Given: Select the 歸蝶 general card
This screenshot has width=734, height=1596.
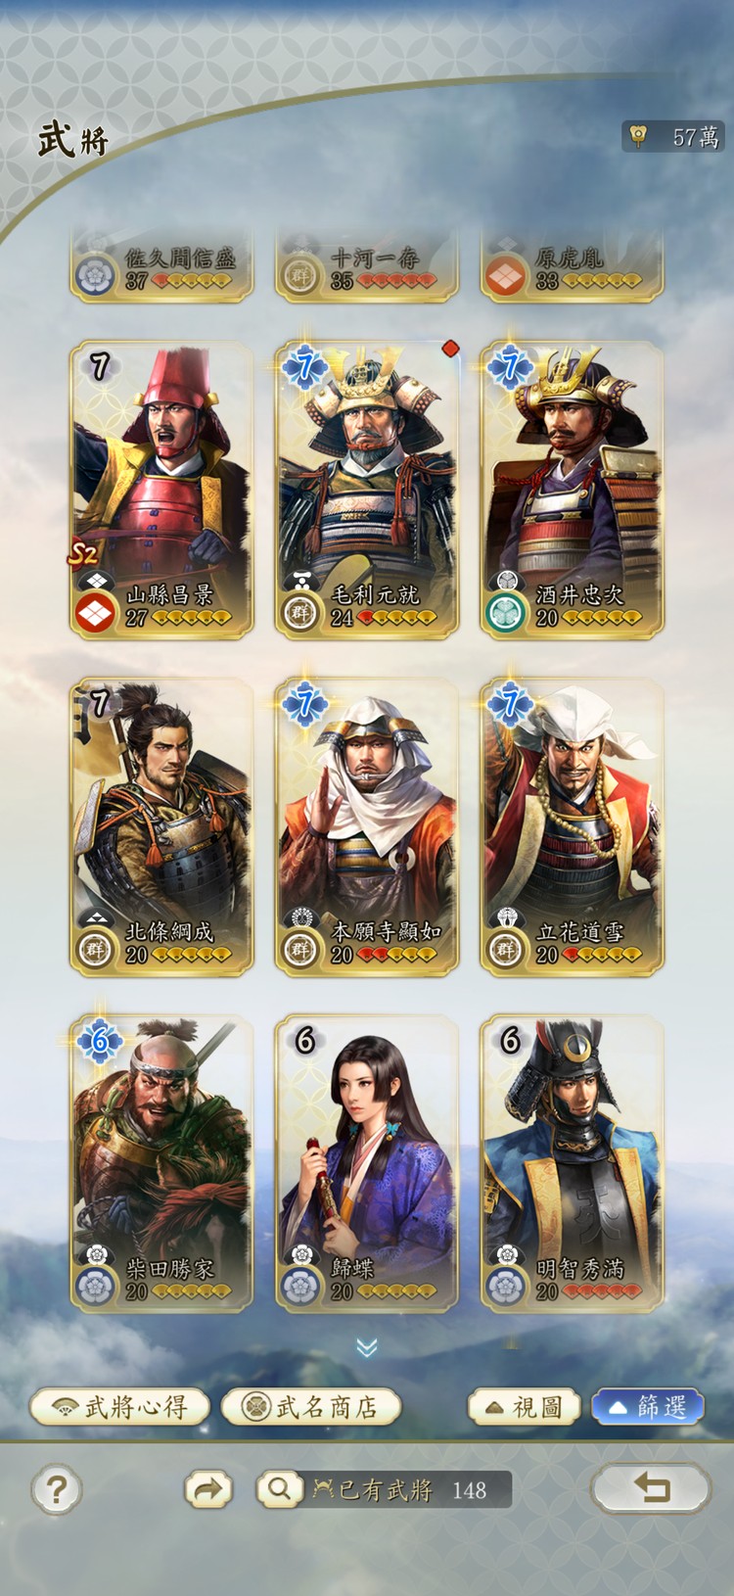Looking at the screenshot, I should [x=367, y=1164].
